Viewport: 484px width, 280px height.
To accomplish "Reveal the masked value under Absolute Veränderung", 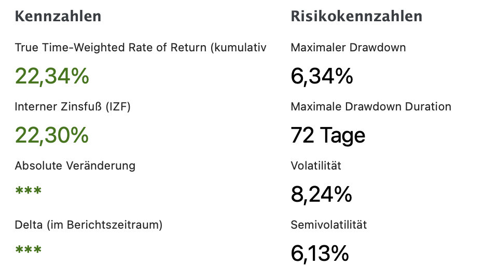I will [x=29, y=192].
